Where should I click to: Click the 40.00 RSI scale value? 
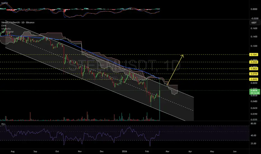pyautogui.click(x=253, y=136)
